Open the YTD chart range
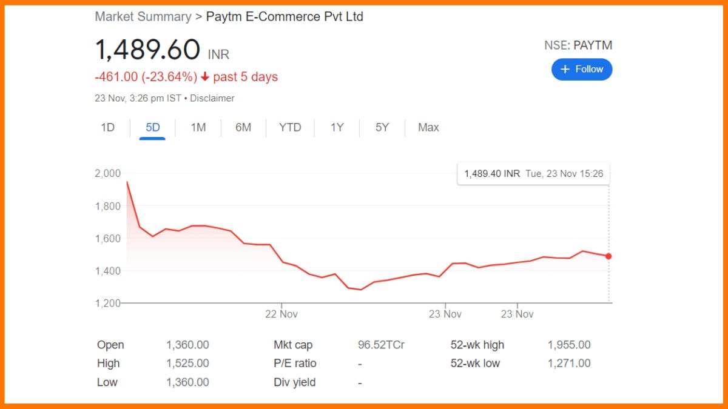This screenshot has width=728, height=409. (290, 127)
